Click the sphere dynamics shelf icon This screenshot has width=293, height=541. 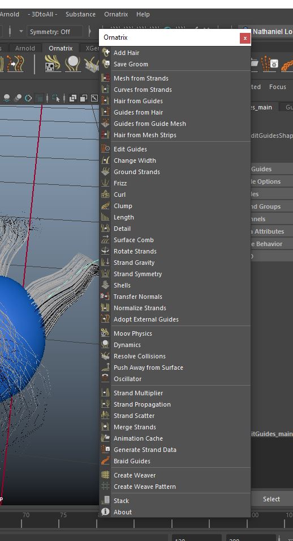pos(72,64)
